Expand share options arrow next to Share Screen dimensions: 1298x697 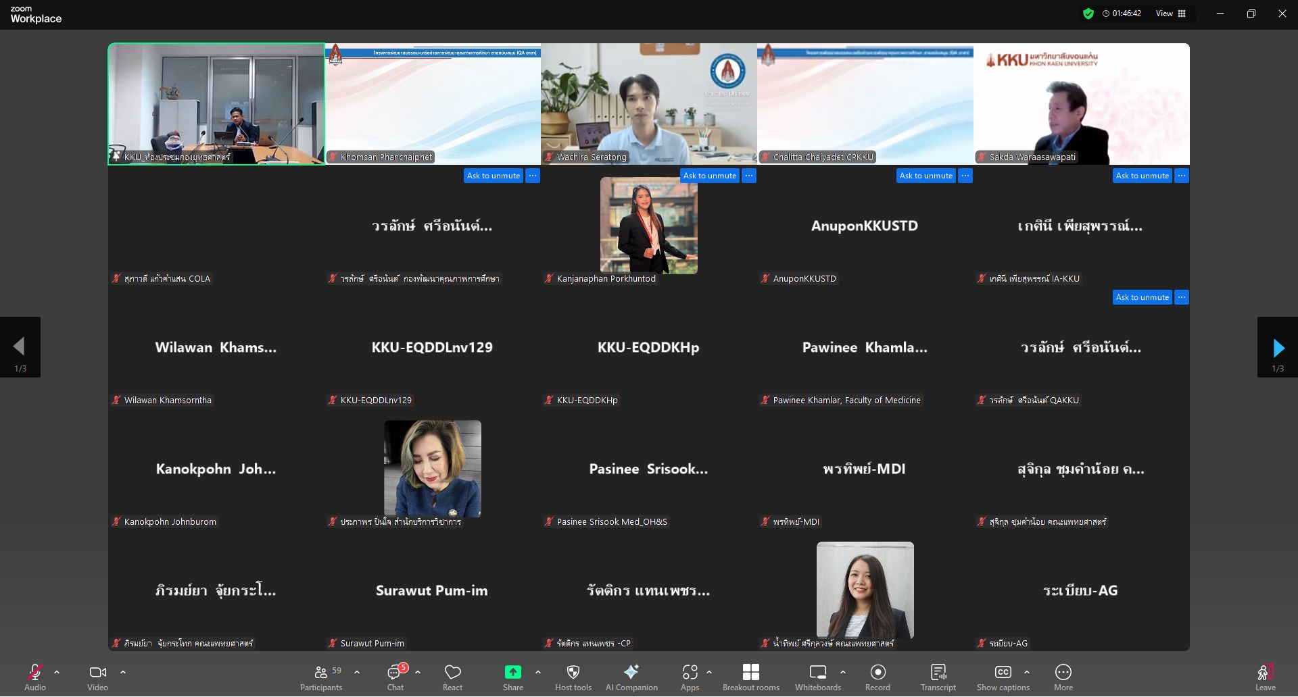coord(538,672)
